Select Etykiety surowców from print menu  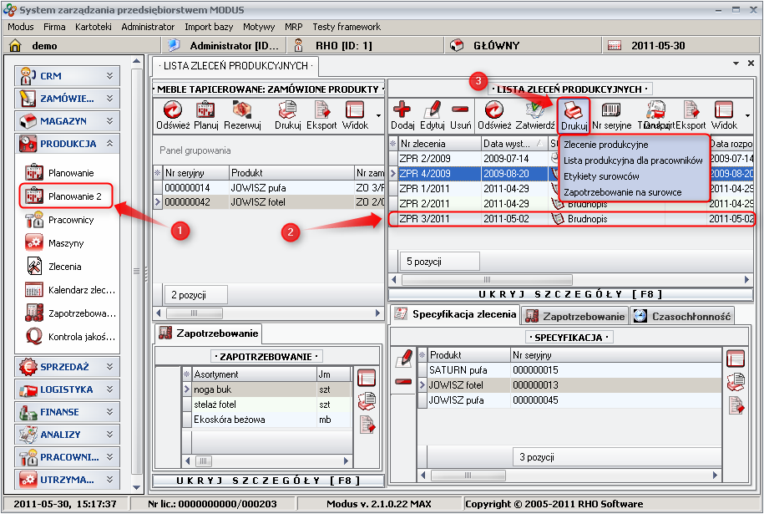(601, 176)
